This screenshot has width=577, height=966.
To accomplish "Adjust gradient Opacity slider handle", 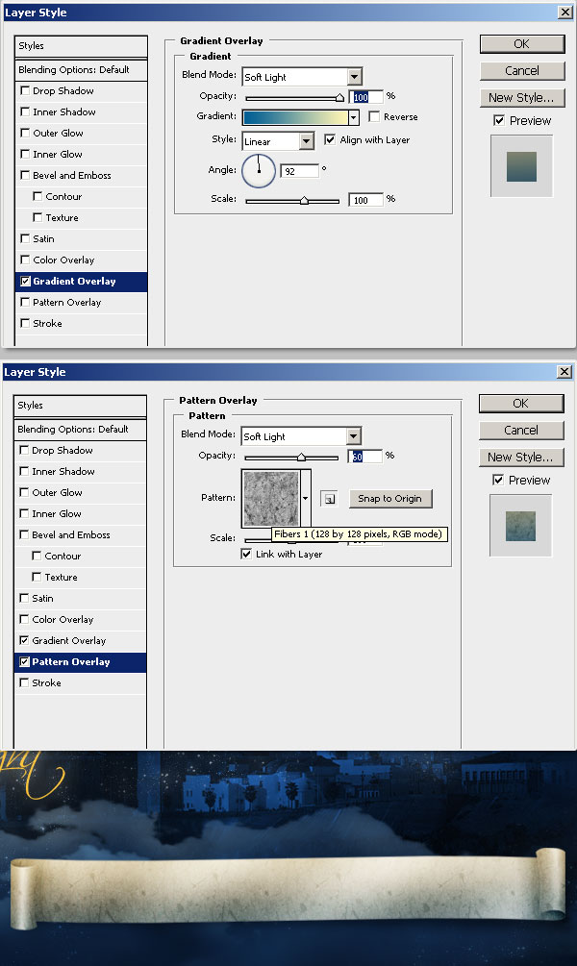I will point(339,97).
